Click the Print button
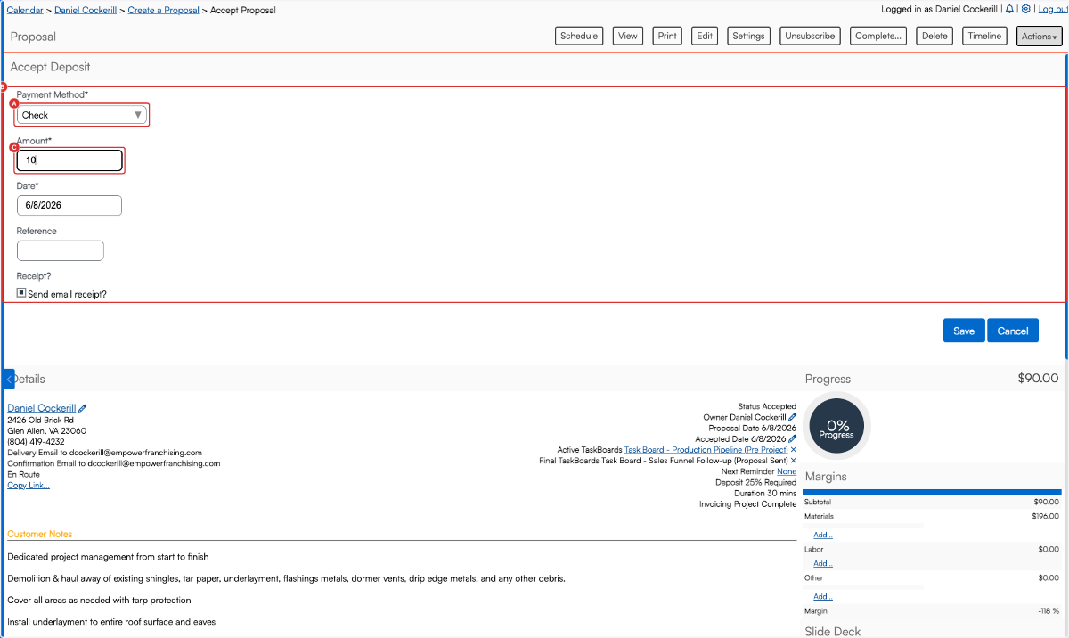1069x638 pixels. pos(667,36)
